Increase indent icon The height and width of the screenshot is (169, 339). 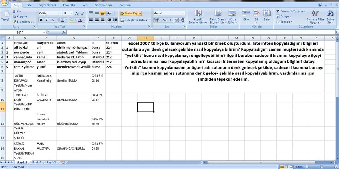tap(115, 20)
